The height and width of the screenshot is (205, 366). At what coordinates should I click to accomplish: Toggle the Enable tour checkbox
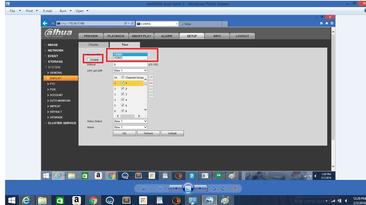(x=89, y=59)
